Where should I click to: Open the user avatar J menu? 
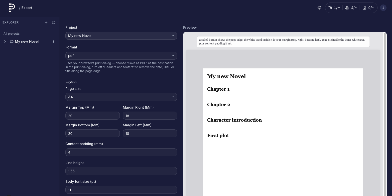pos(383,8)
